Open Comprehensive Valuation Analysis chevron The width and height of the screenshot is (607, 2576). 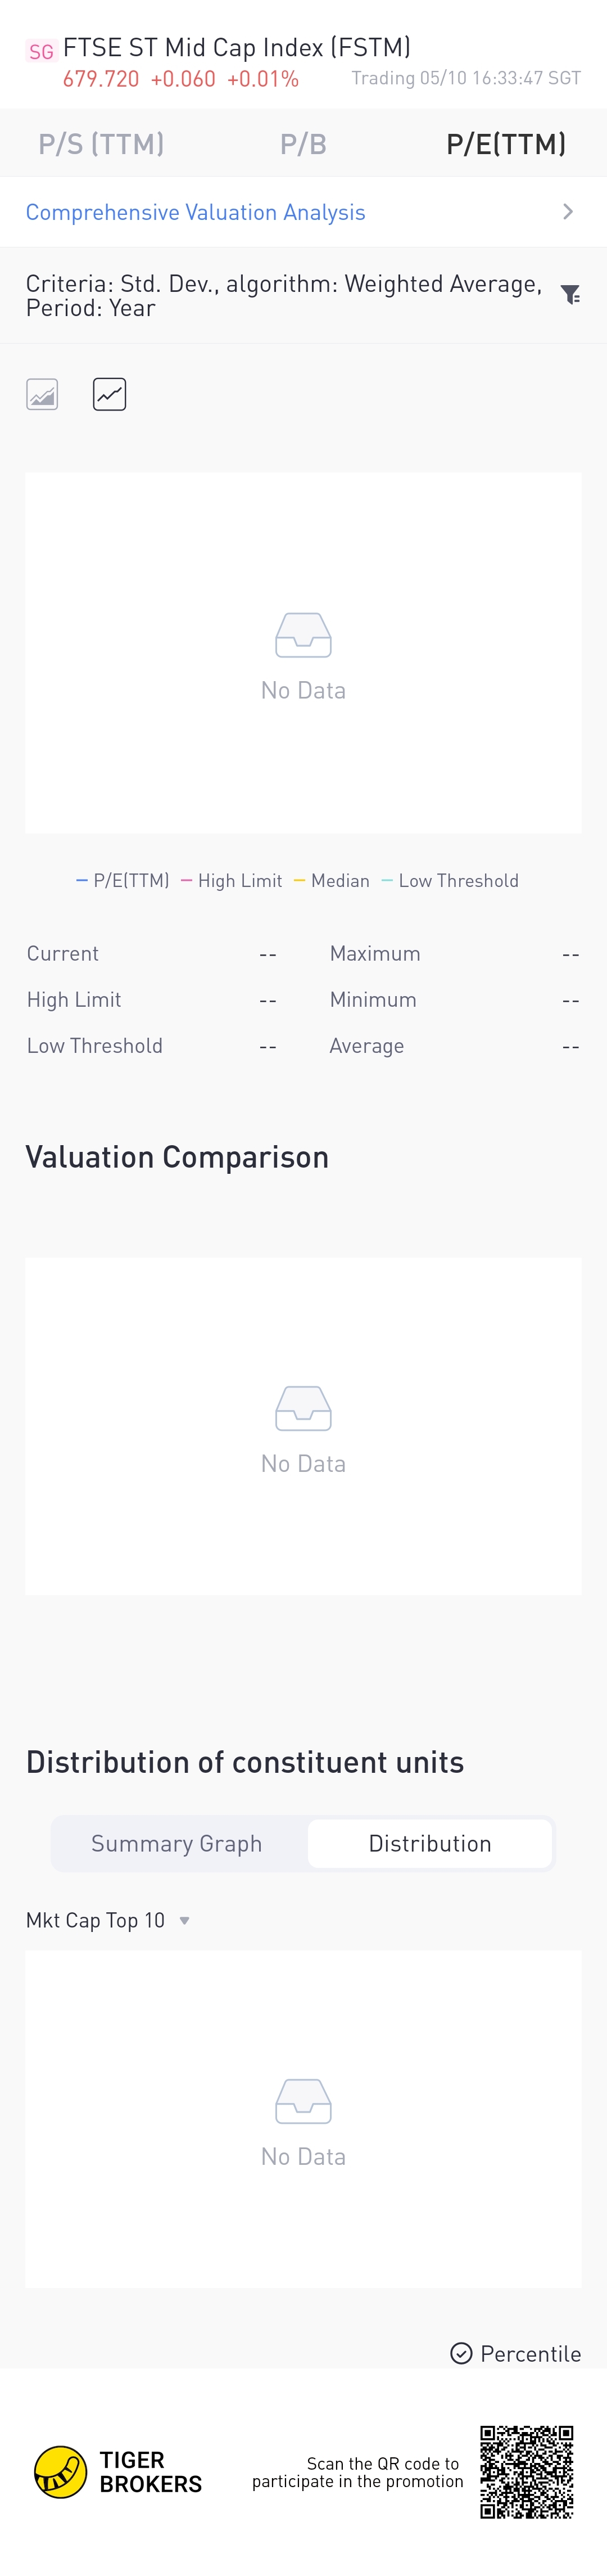pos(568,212)
